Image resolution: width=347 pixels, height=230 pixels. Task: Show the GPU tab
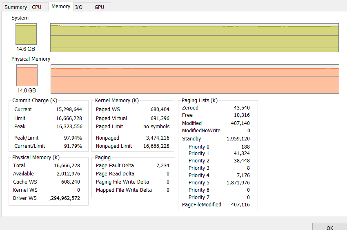(99, 7)
